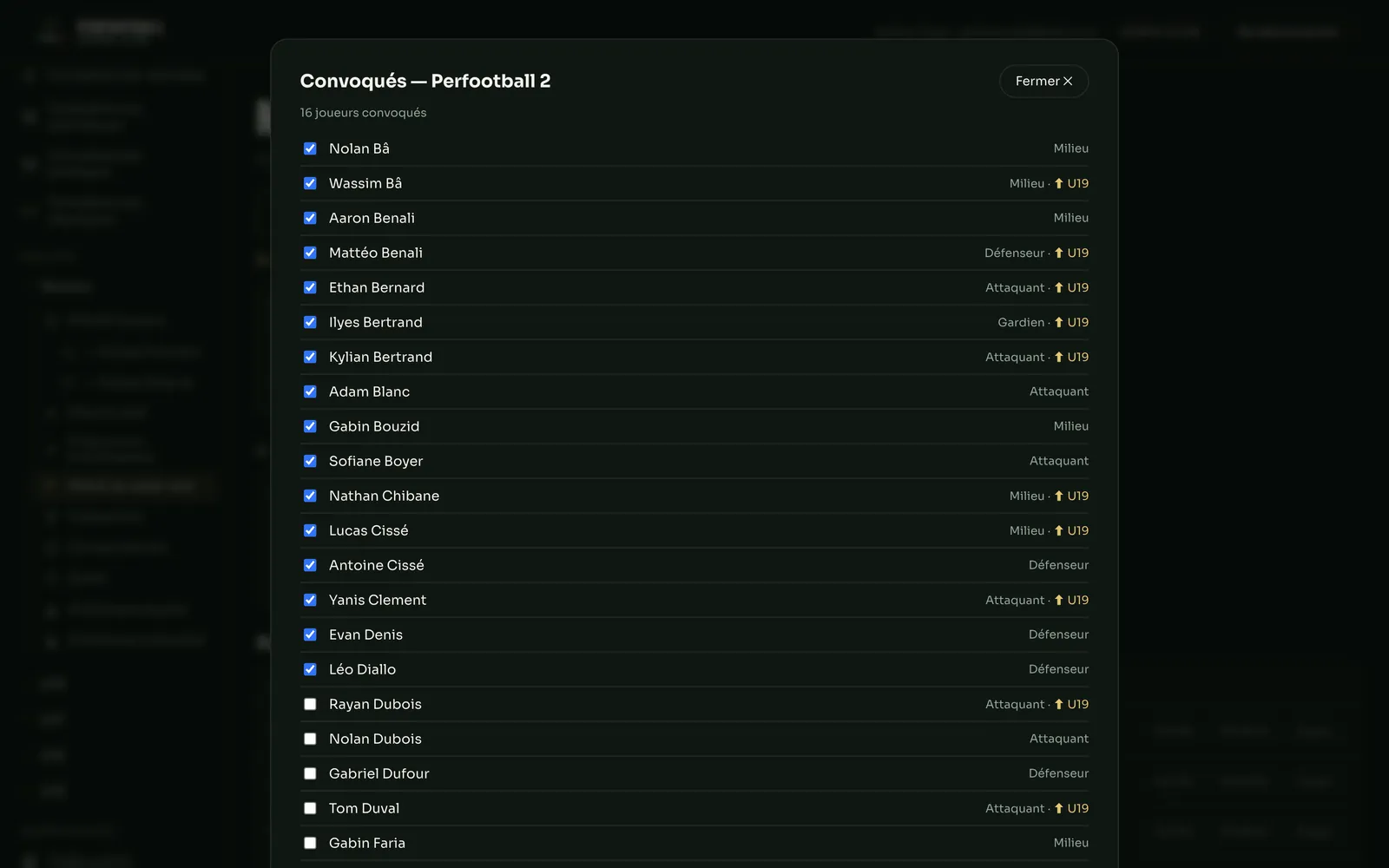The width and height of the screenshot is (1389, 868).
Task: Uncheck Wassim Bâ from the squad
Action: 310,183
